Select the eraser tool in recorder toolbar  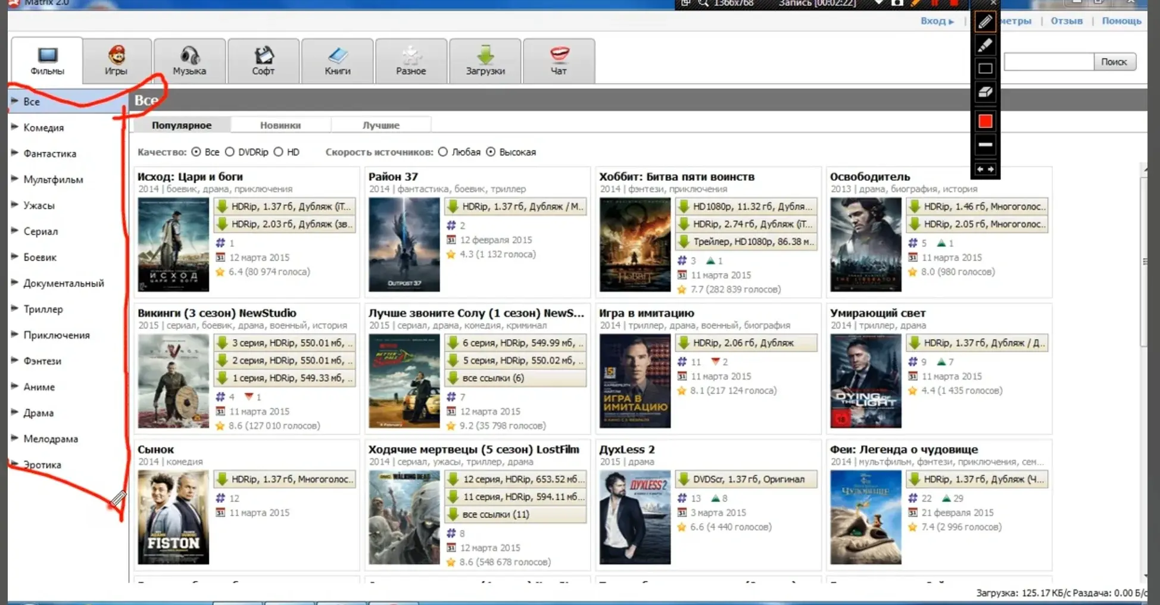tap(986, 92)
